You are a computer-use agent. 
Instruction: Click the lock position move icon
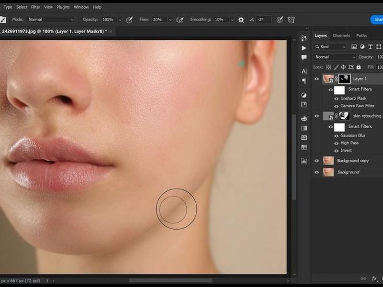[x=343, y=67]
